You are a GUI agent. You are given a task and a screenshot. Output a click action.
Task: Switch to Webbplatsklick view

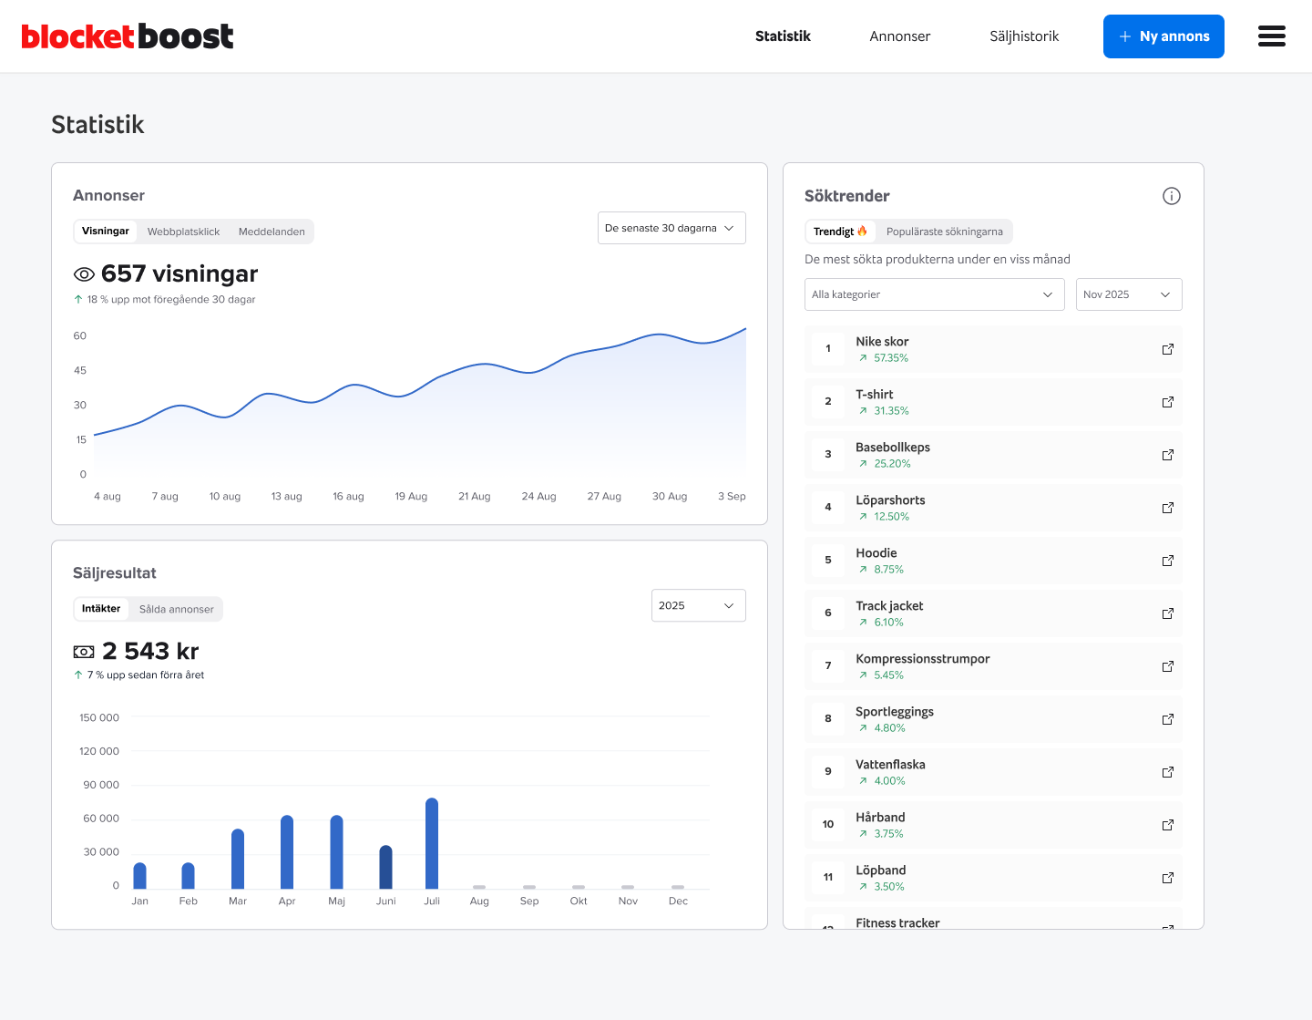pos(183,232)
